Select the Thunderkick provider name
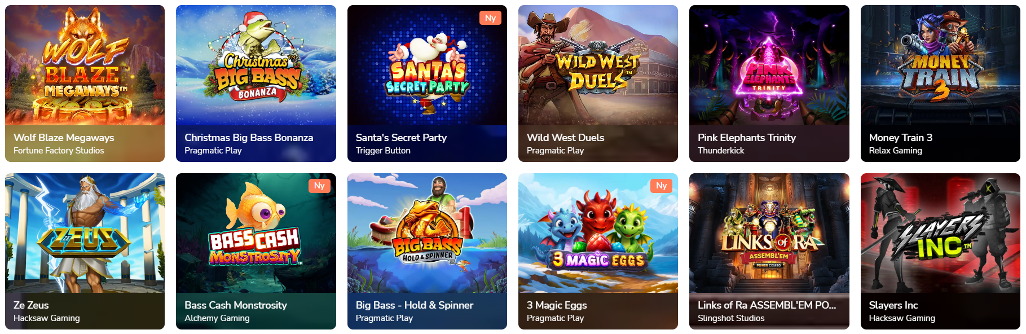1026x334 pixels. (721, 151)
